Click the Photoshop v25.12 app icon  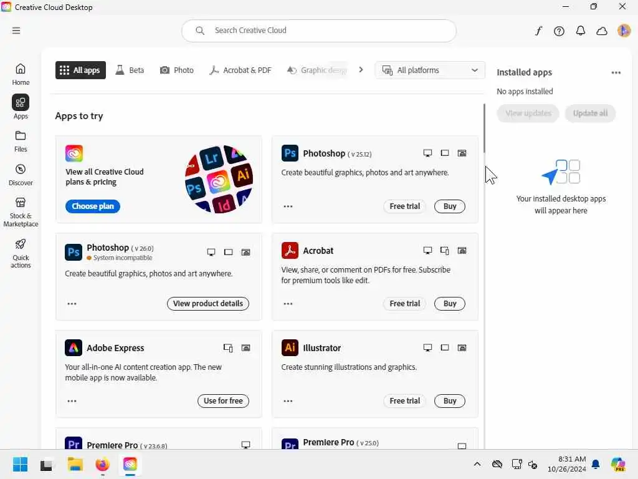coord(290,153)
